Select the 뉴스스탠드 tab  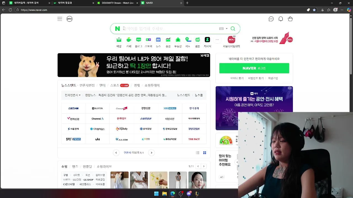[x=69, y=85]
